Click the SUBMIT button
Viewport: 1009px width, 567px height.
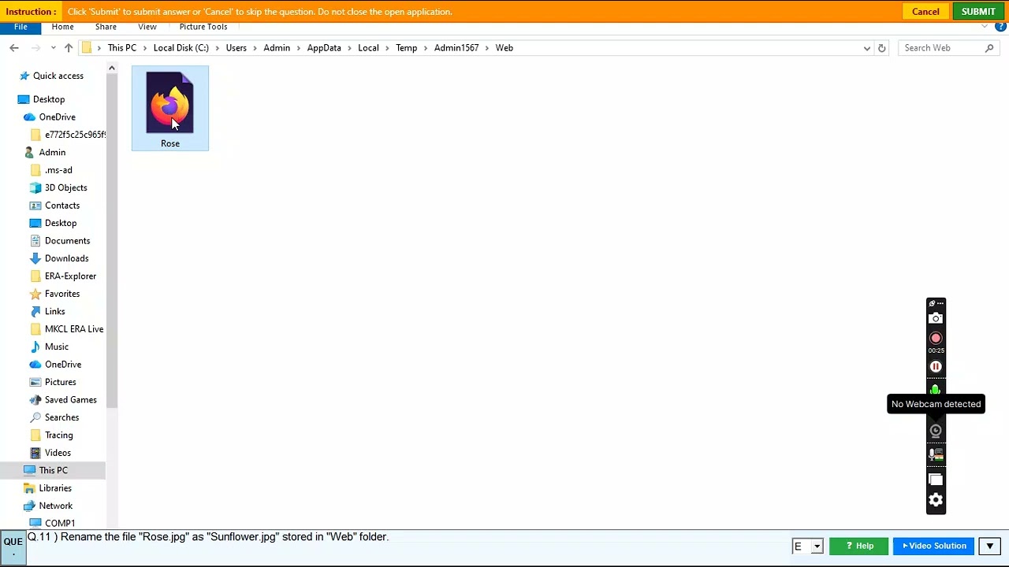point(978,11)
